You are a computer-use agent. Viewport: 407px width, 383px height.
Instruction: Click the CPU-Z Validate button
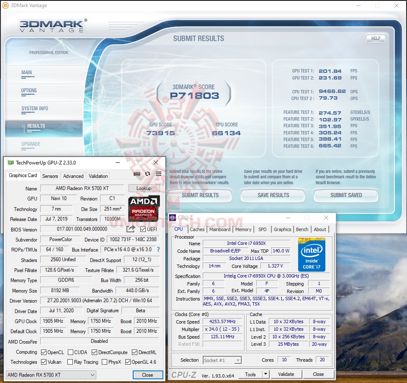(286, 374)
